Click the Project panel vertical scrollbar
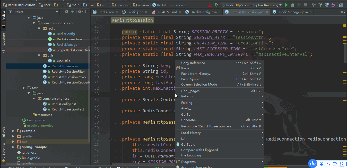Viewport: 347px width, 168px height. click(x=89, y=92)
